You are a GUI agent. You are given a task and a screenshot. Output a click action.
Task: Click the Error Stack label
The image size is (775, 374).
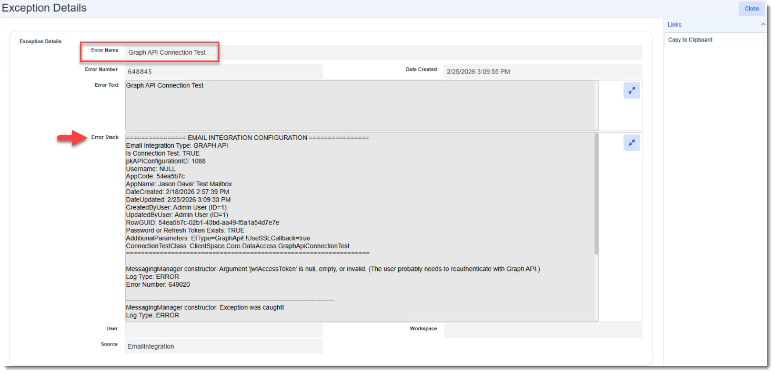[105, 137]
